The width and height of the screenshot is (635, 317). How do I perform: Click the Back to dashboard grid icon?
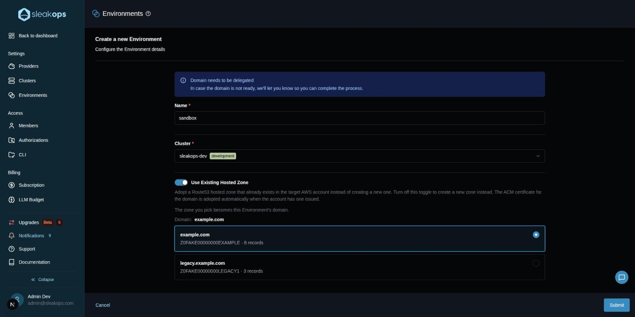tap(11, 36)
